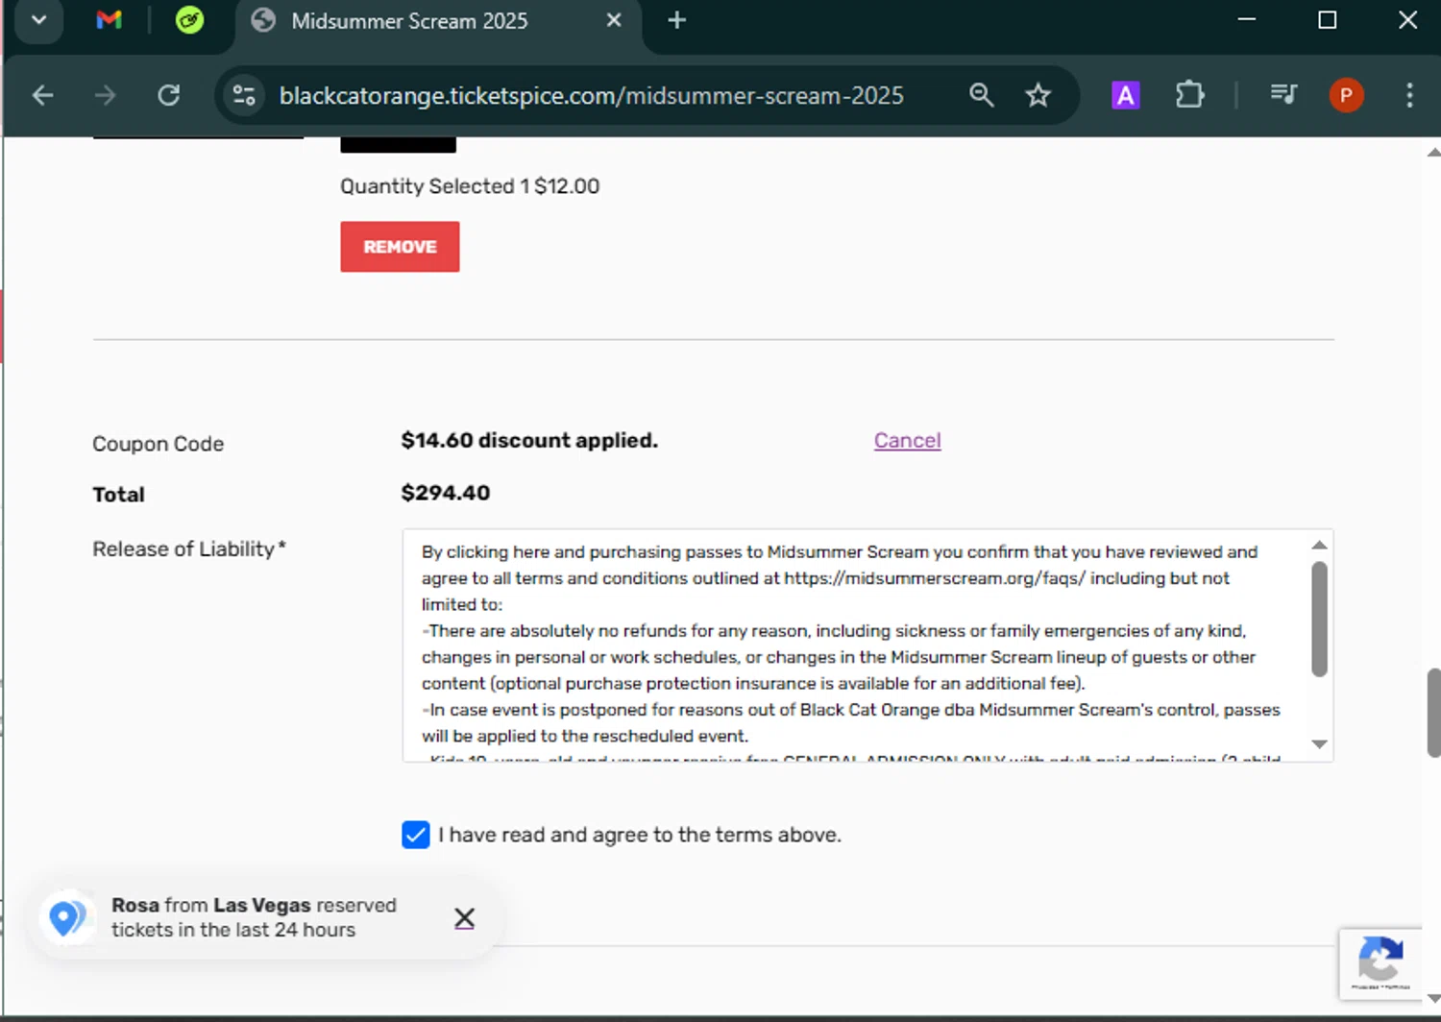The width and height of the screenshot is (1441, 1022).
Task: Minimize the browser window
Action: 1247,20
